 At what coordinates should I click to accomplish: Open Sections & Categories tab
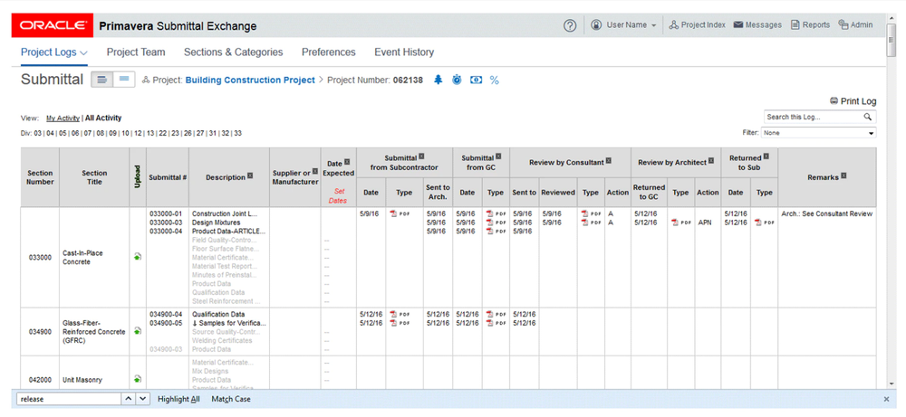(x=234, y=52)
